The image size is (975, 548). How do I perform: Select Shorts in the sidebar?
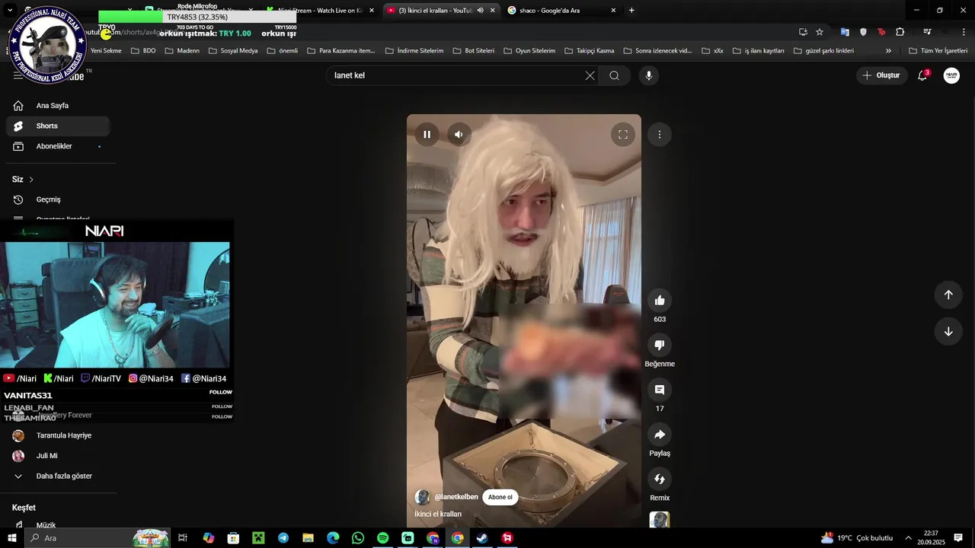(x=57, y=126)
